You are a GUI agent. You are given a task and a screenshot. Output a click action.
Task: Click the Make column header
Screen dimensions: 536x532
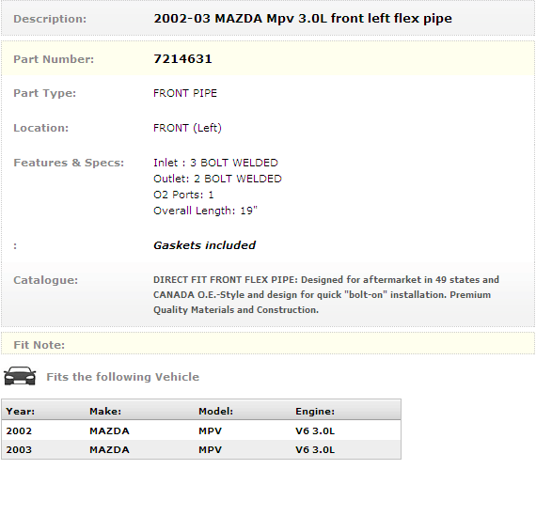[x=105, y=411]
